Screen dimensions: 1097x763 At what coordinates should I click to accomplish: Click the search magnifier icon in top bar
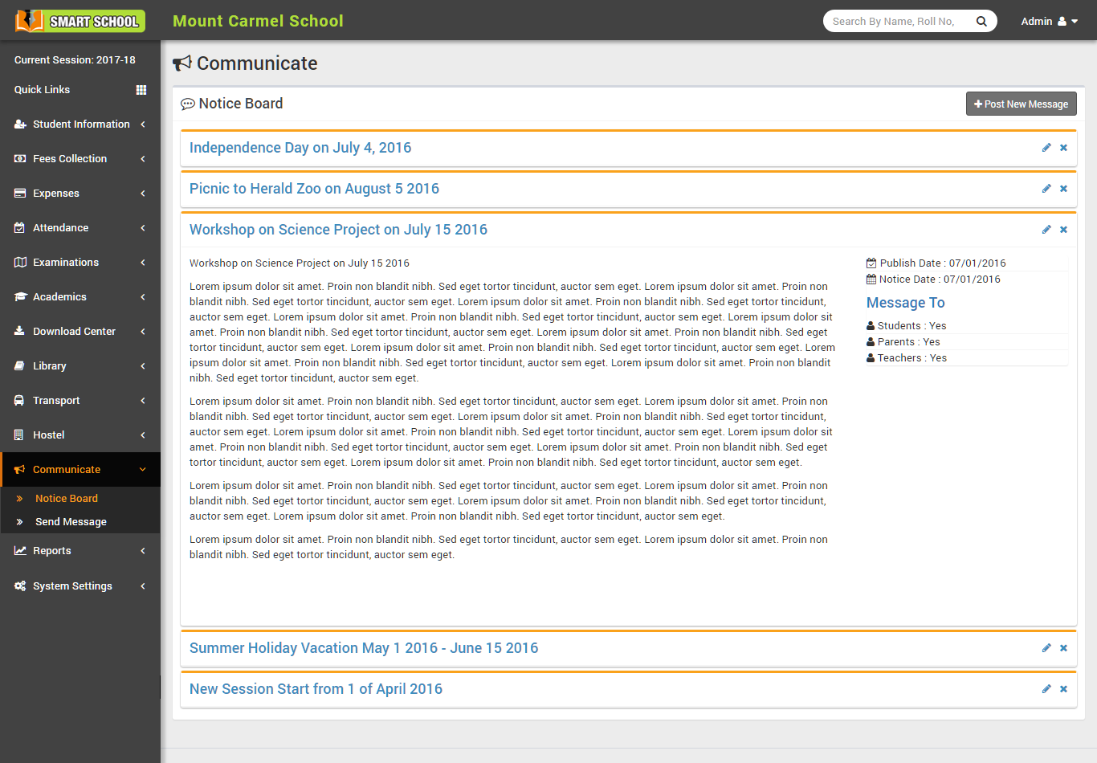click(981, 21)
